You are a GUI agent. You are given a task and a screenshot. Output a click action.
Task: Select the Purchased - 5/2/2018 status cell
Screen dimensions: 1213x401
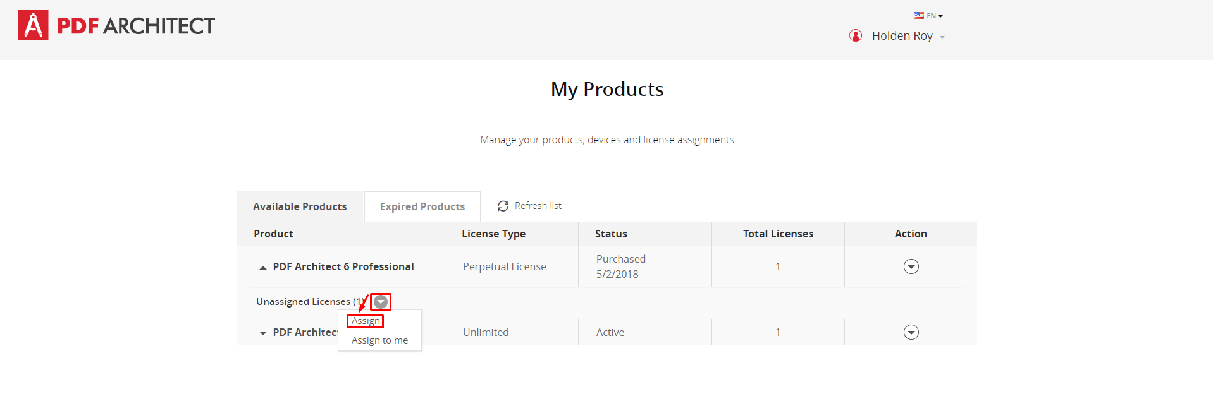click(645, 266)
